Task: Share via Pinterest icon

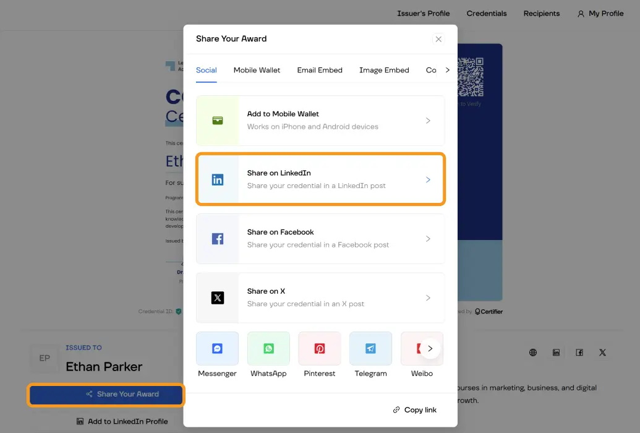Action: coord(320,348)
